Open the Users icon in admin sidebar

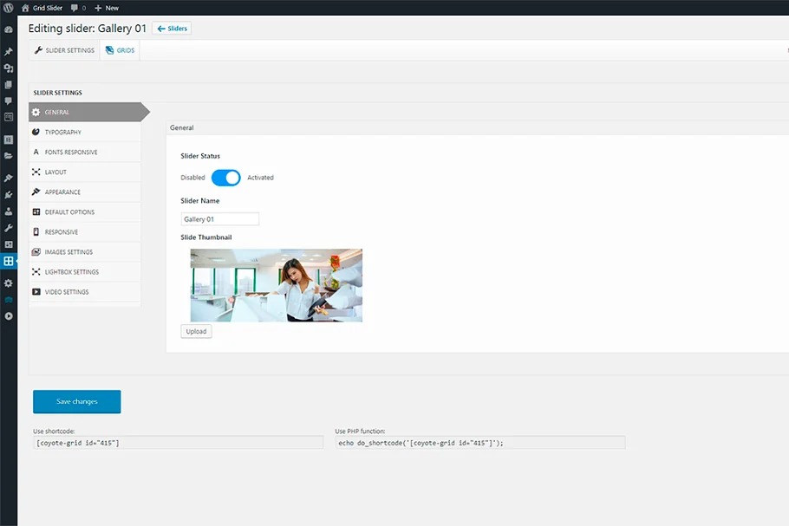coord(9,211)
